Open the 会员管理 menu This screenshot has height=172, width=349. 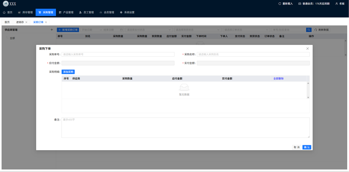(107, 13)
